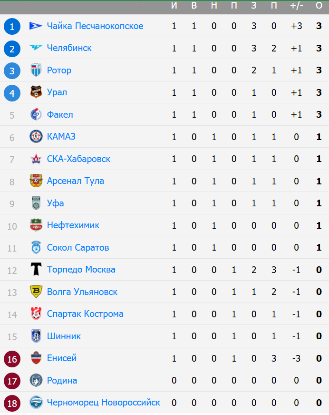Select the Шинник team name
329x415 pixels.
[x=64, y=336]
